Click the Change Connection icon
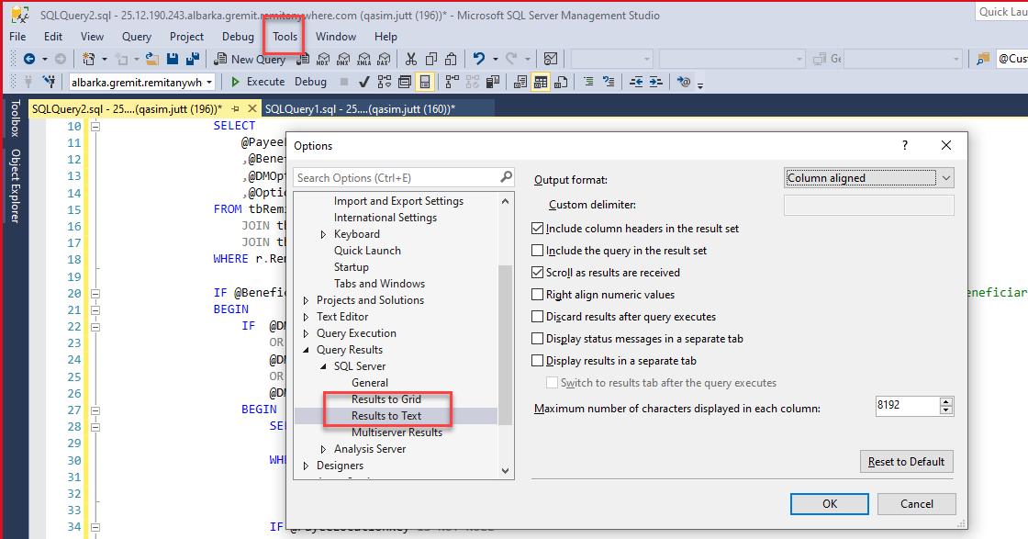 click(x=50, y=82)
